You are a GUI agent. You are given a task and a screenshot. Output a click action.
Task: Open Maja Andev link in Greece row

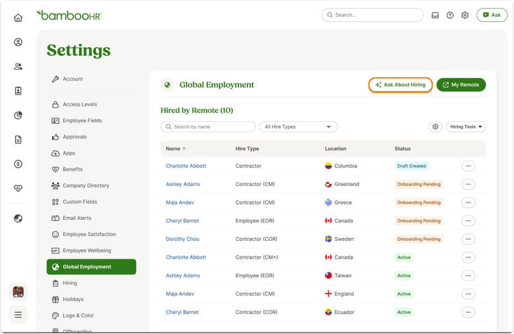(180, 203)
